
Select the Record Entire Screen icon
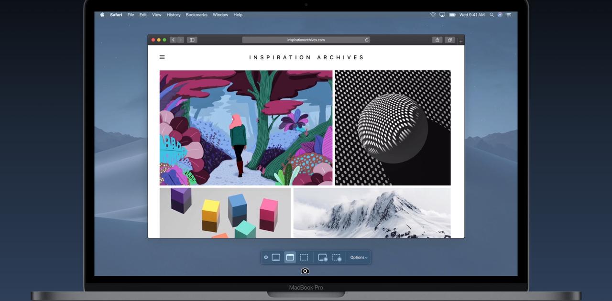pos(322,257)
